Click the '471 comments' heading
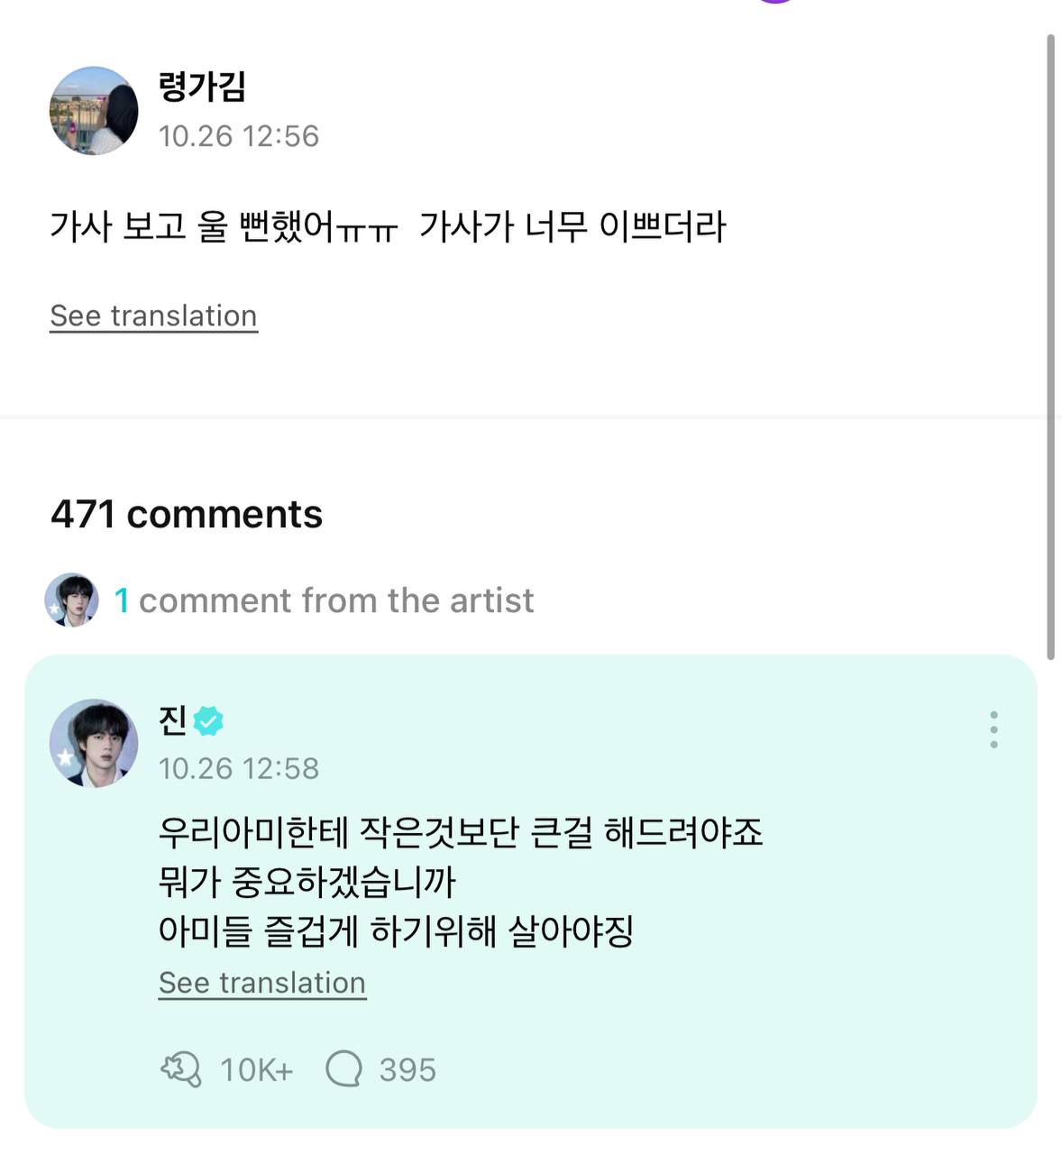Viewport: 1062px width, 1154px height. [x=187, y=514]
